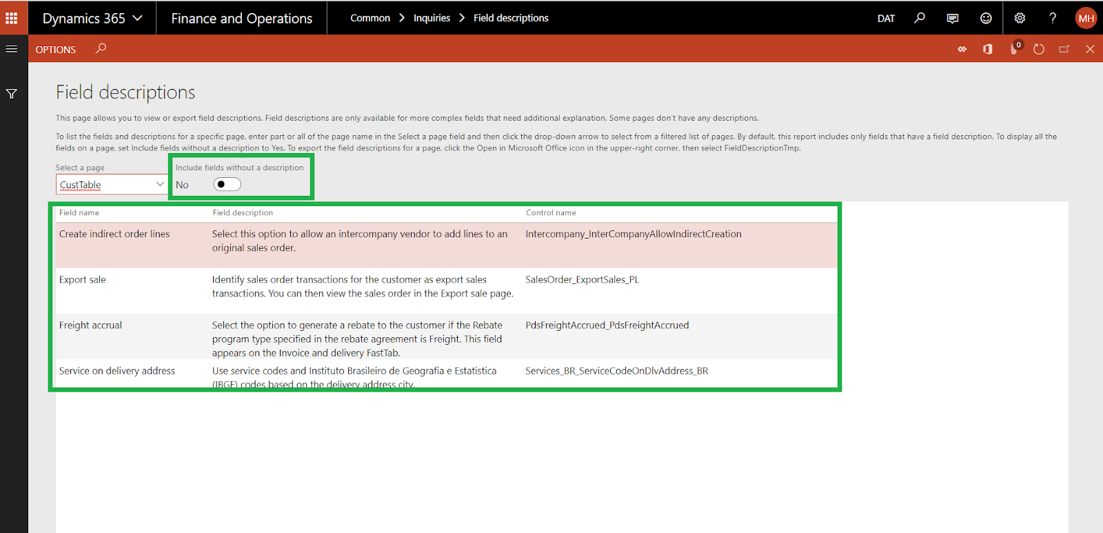Open the settings gear menu

(x=1020, y=18)
